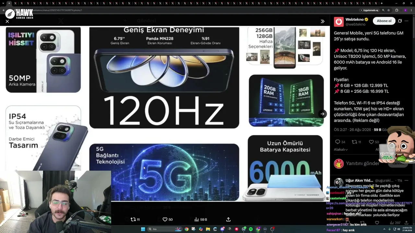Open the browser extensions puzzle icon
Viewport: 415px width, 233px height.
pyautogui.click(x=397, y=10)
